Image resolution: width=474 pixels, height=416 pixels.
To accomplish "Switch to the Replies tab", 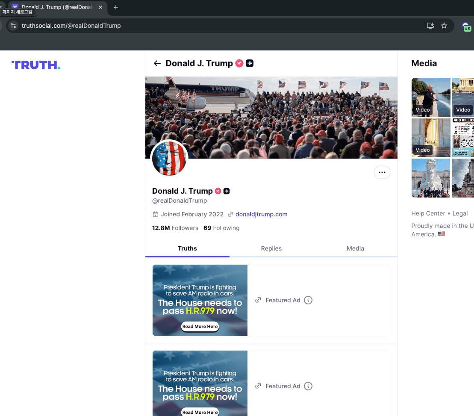I will pos(271,248).
